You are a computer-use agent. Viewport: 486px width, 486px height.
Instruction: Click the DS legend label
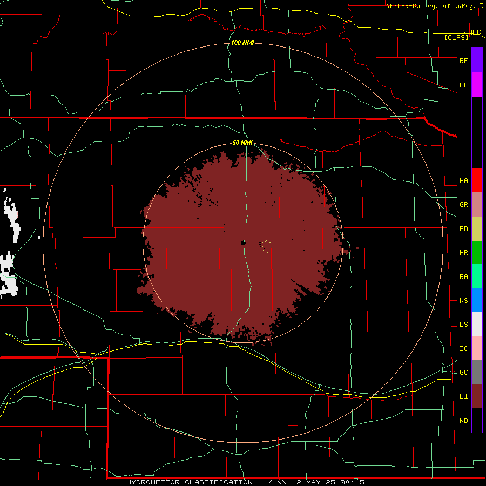[463, 324]
